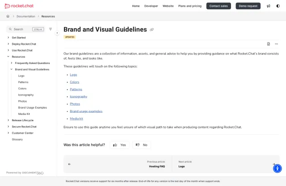This screenshot has height=186, width=286.
Task: Toggle the dark mode contrast icon
Action: pos(278,6)
